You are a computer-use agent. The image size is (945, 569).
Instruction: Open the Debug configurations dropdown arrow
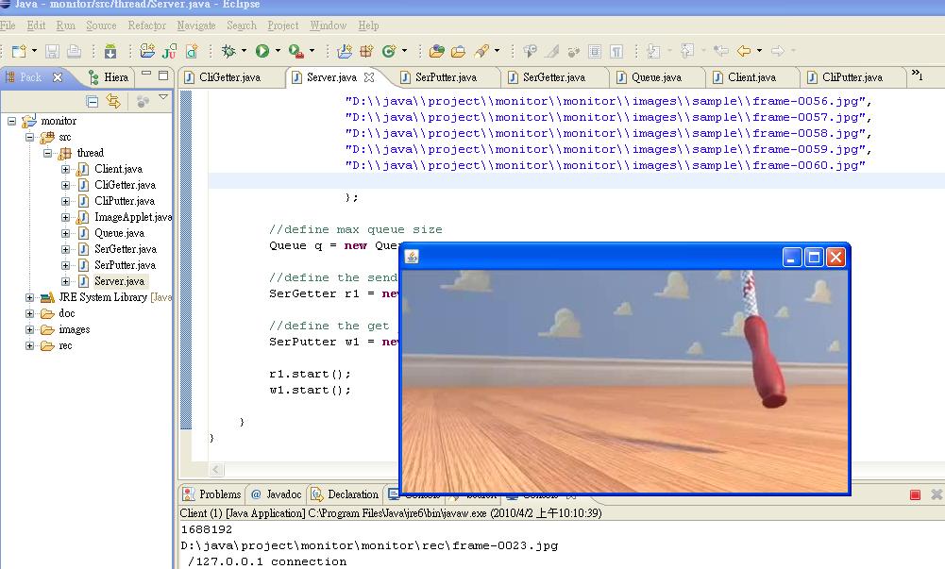[x=244, y=51]
